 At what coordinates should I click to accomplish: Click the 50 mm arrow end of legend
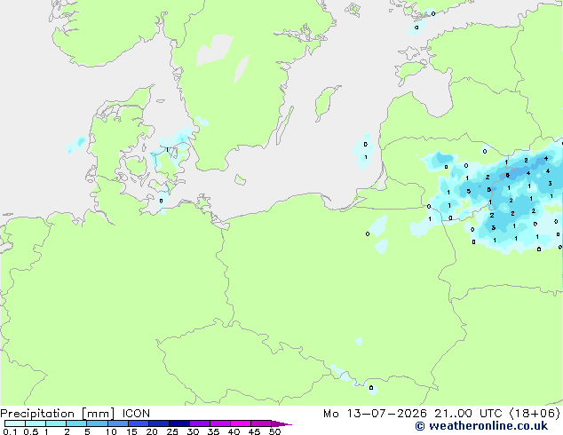tap(281, 423)
